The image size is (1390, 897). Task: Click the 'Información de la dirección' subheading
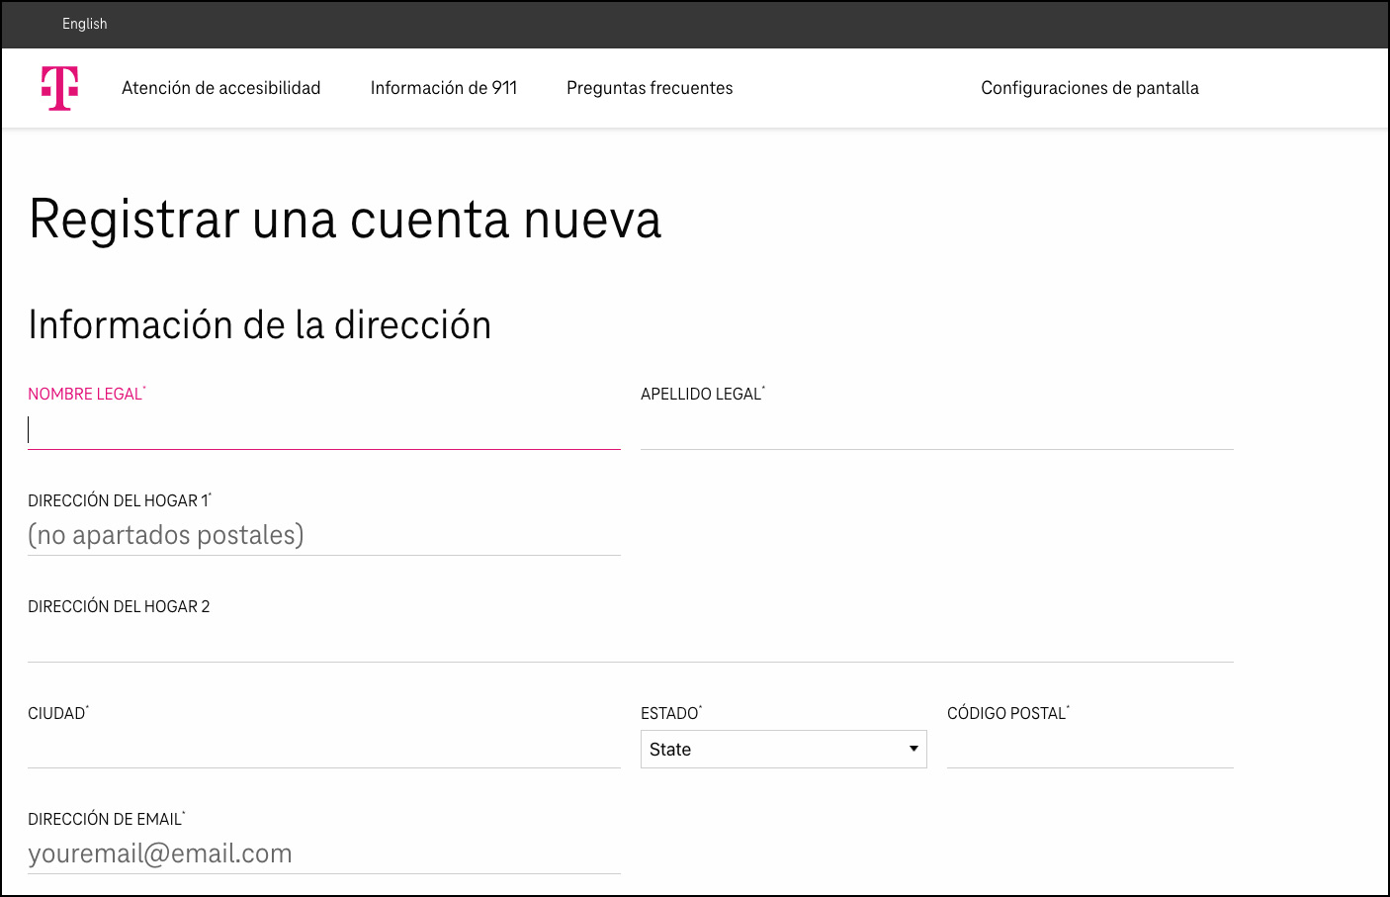260,325
